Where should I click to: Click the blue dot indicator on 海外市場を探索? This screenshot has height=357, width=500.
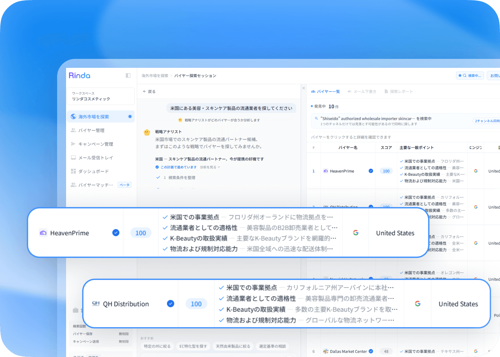tap(130, 117)
